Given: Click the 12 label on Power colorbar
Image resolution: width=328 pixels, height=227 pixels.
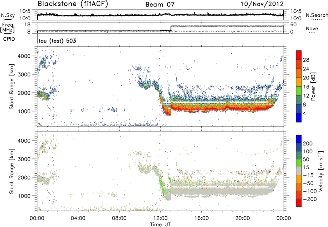Looking at the screenshot, I should click(306, 95).
